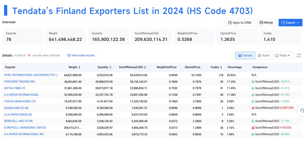Click the 206,413,212 weight cell
304x141 pixels.
click(73, 128)
